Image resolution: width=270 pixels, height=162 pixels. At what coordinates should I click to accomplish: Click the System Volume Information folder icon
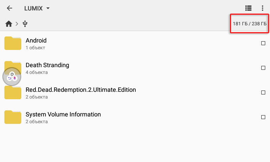[x=13, y=117]
